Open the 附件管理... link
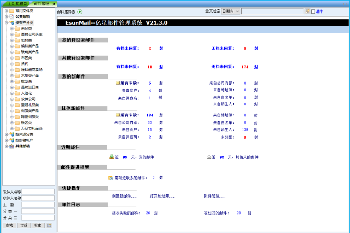Viewport: 350px width, 233px height. [214, 196]
